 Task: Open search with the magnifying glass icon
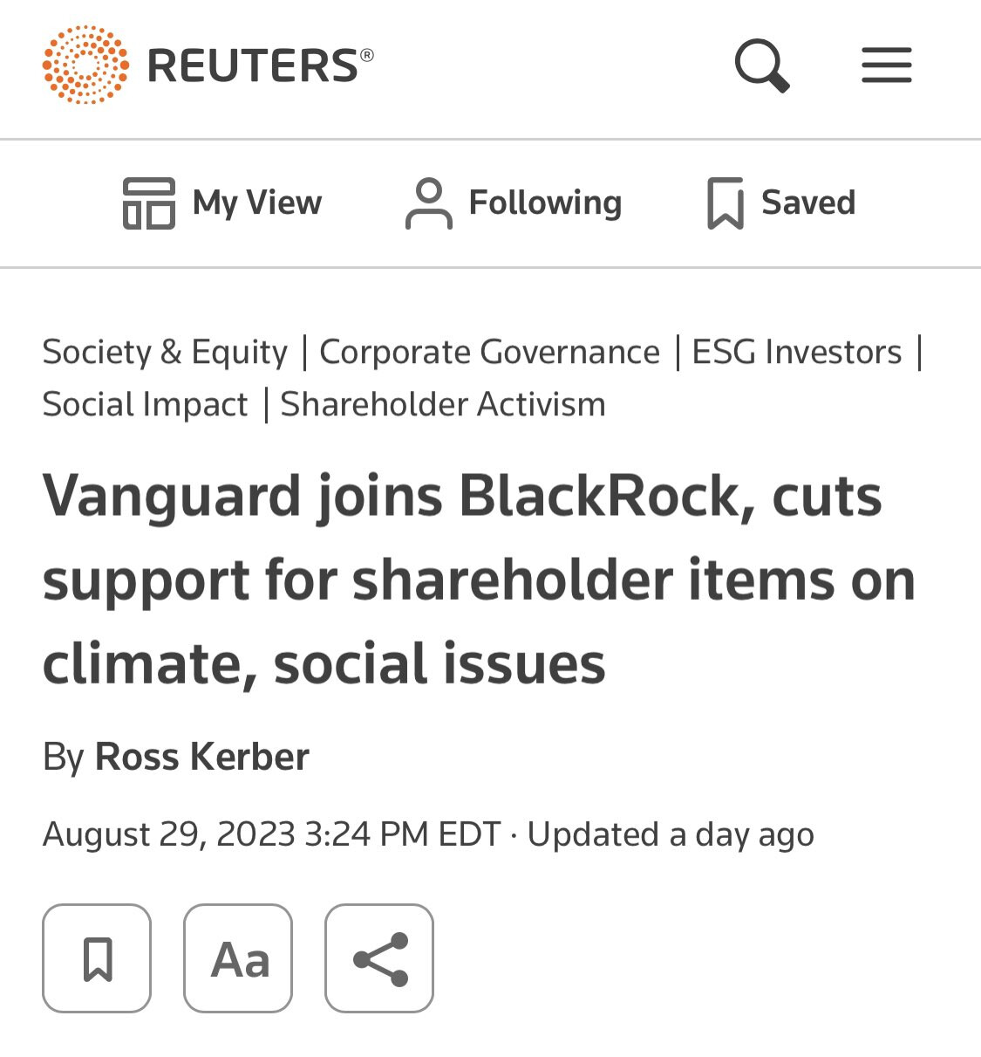point(762,65)
